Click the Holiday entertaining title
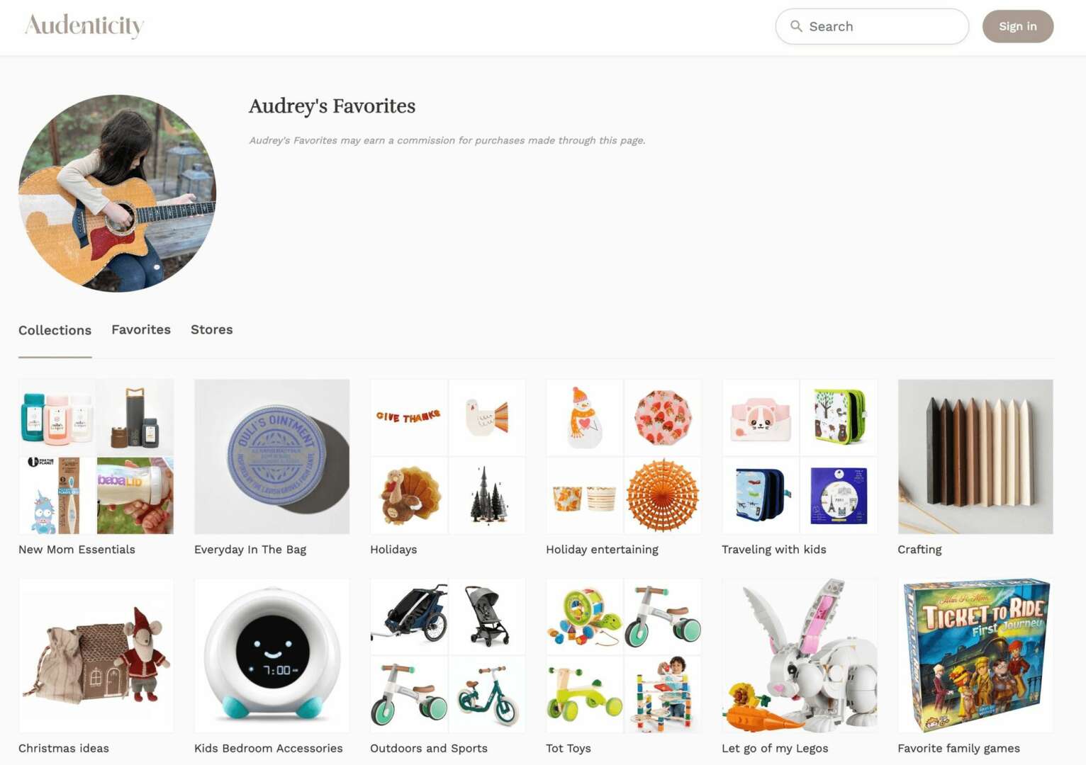 (602, 550)
